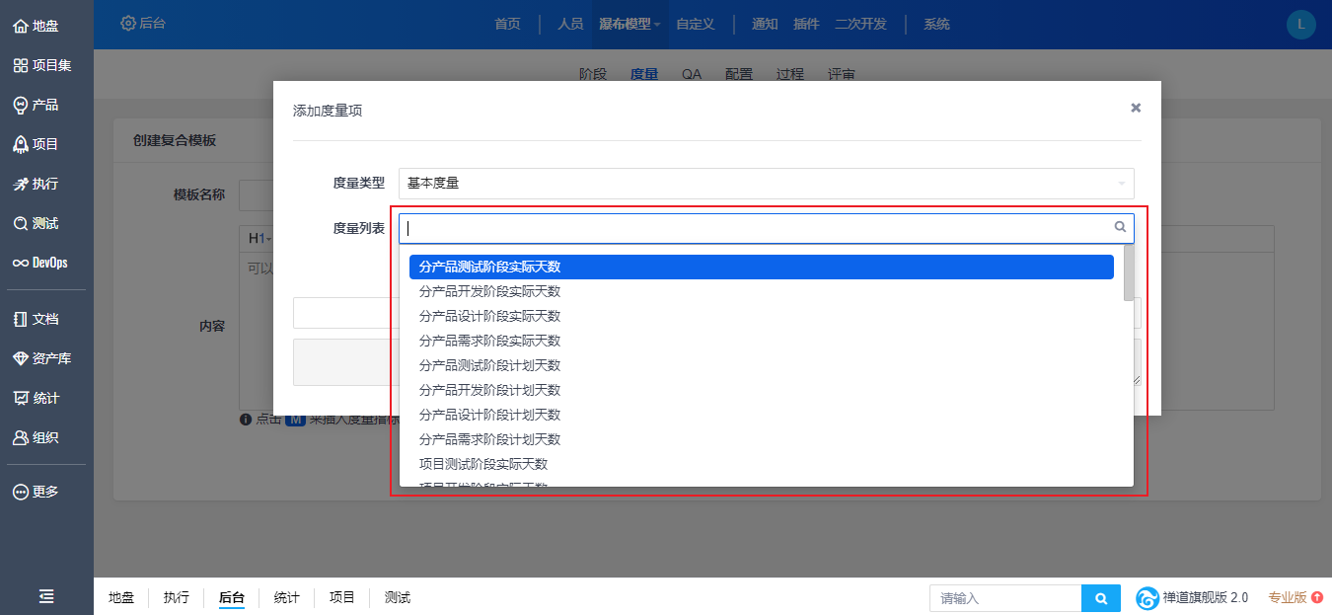Image resolution: width=1332 pixels, height=615 pixels.
Task: Select 分产品开发阶段计划天数 option
Action: tap(762, 390)
